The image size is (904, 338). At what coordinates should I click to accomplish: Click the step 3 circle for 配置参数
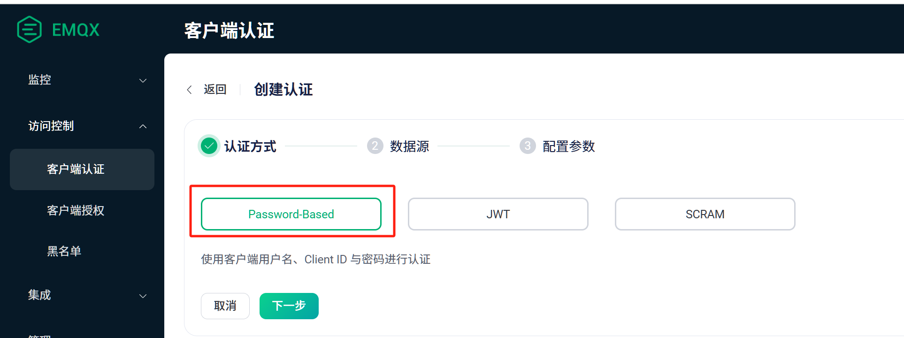tap(527, 146)
